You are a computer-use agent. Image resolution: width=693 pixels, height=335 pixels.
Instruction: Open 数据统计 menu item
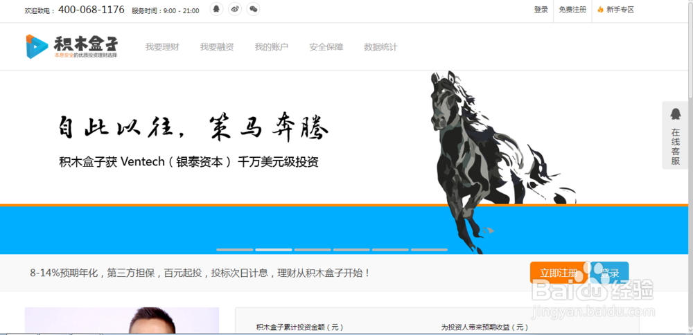(x=380, y=47)
